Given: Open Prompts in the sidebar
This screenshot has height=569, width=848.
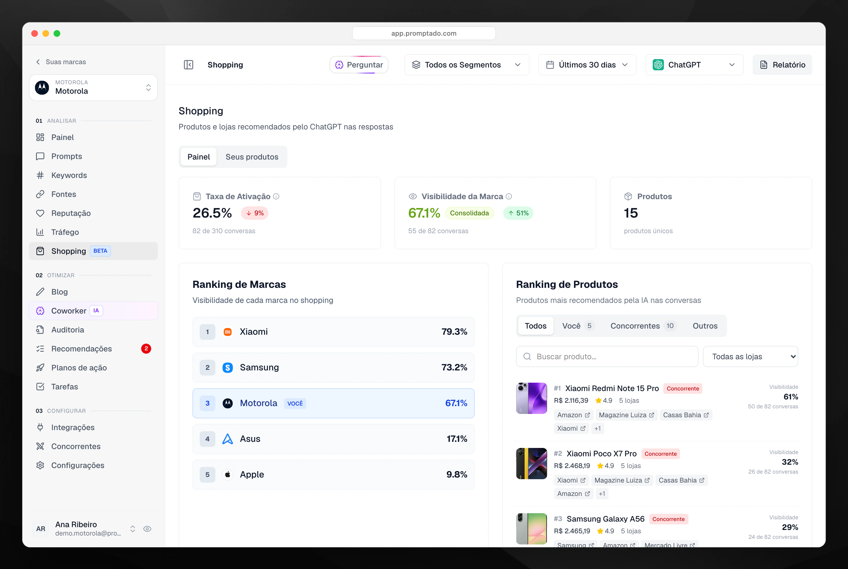Looking at the screenshot, I should coord(93,156).
